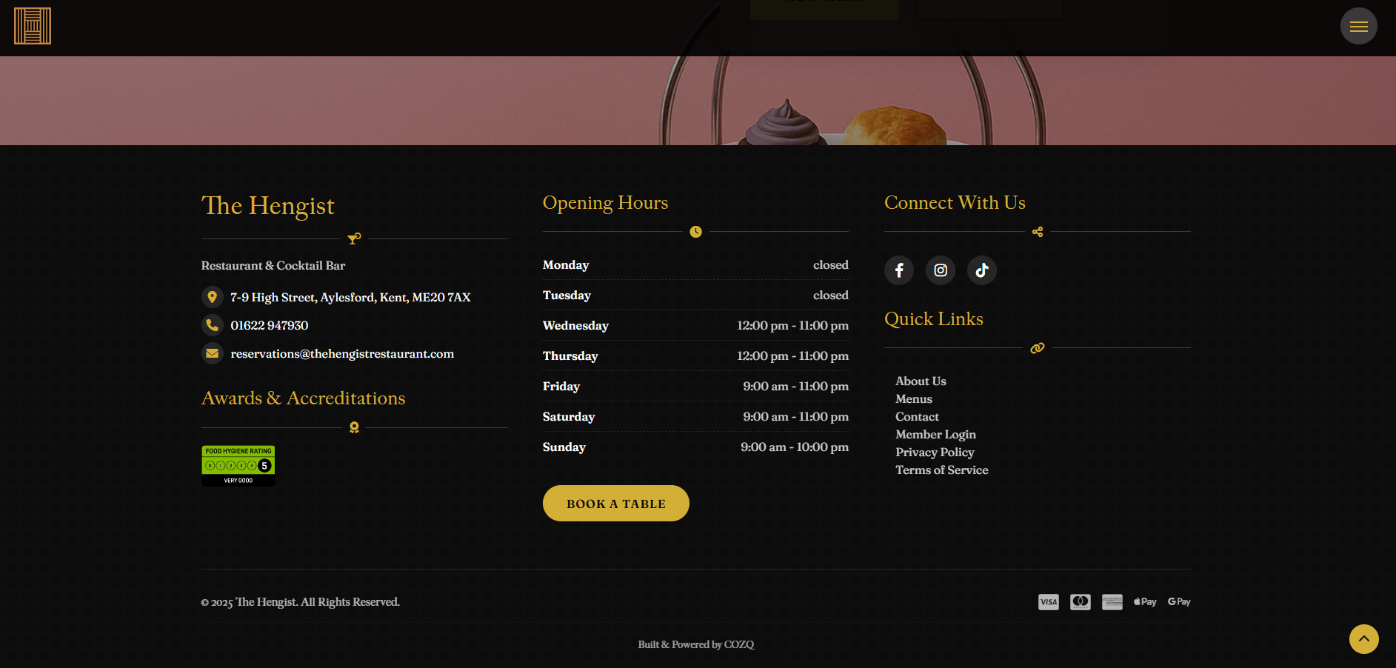Open the About Us quick link
Screen dimensions: 1396x668
click(921, 381)
